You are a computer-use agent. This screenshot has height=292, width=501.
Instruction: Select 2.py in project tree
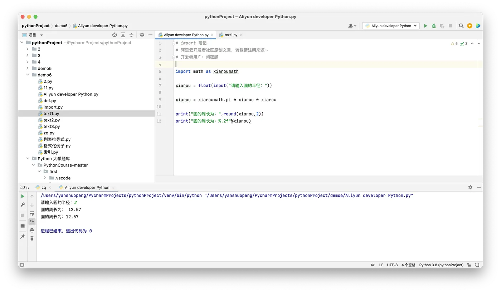pos(48,81)
